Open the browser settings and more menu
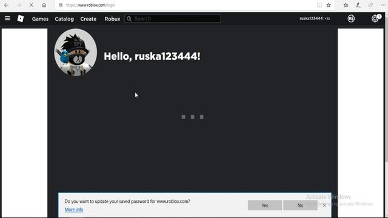Image resolution: width=388 pixels, height=218 pixels. tap(383, 5)
